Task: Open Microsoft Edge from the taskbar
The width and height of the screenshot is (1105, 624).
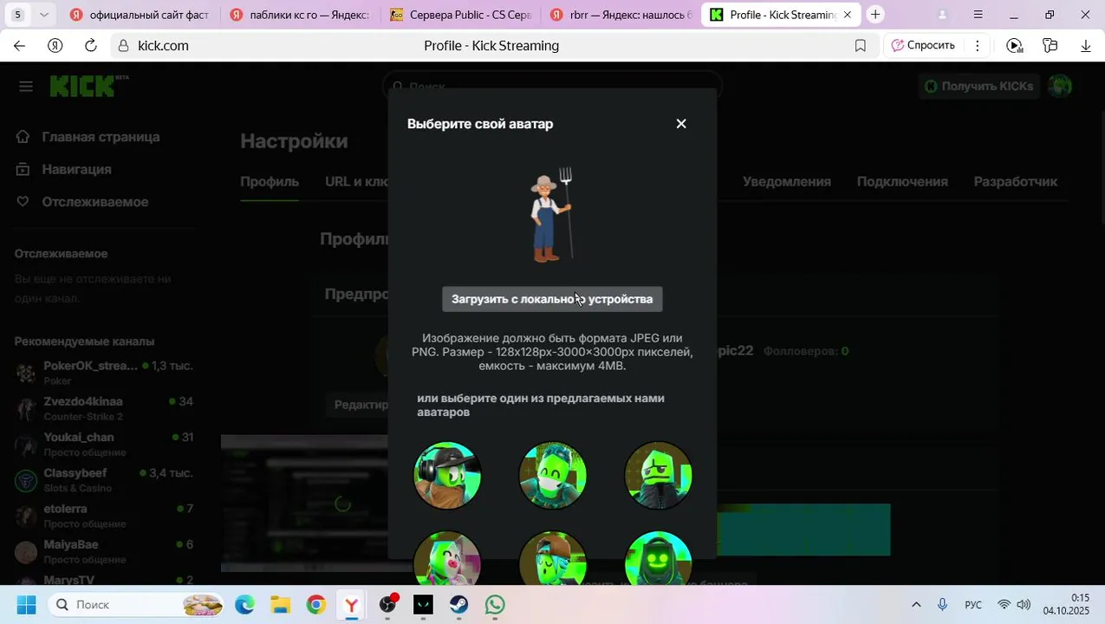Action: pyautogui.click(x=245, y=605)
